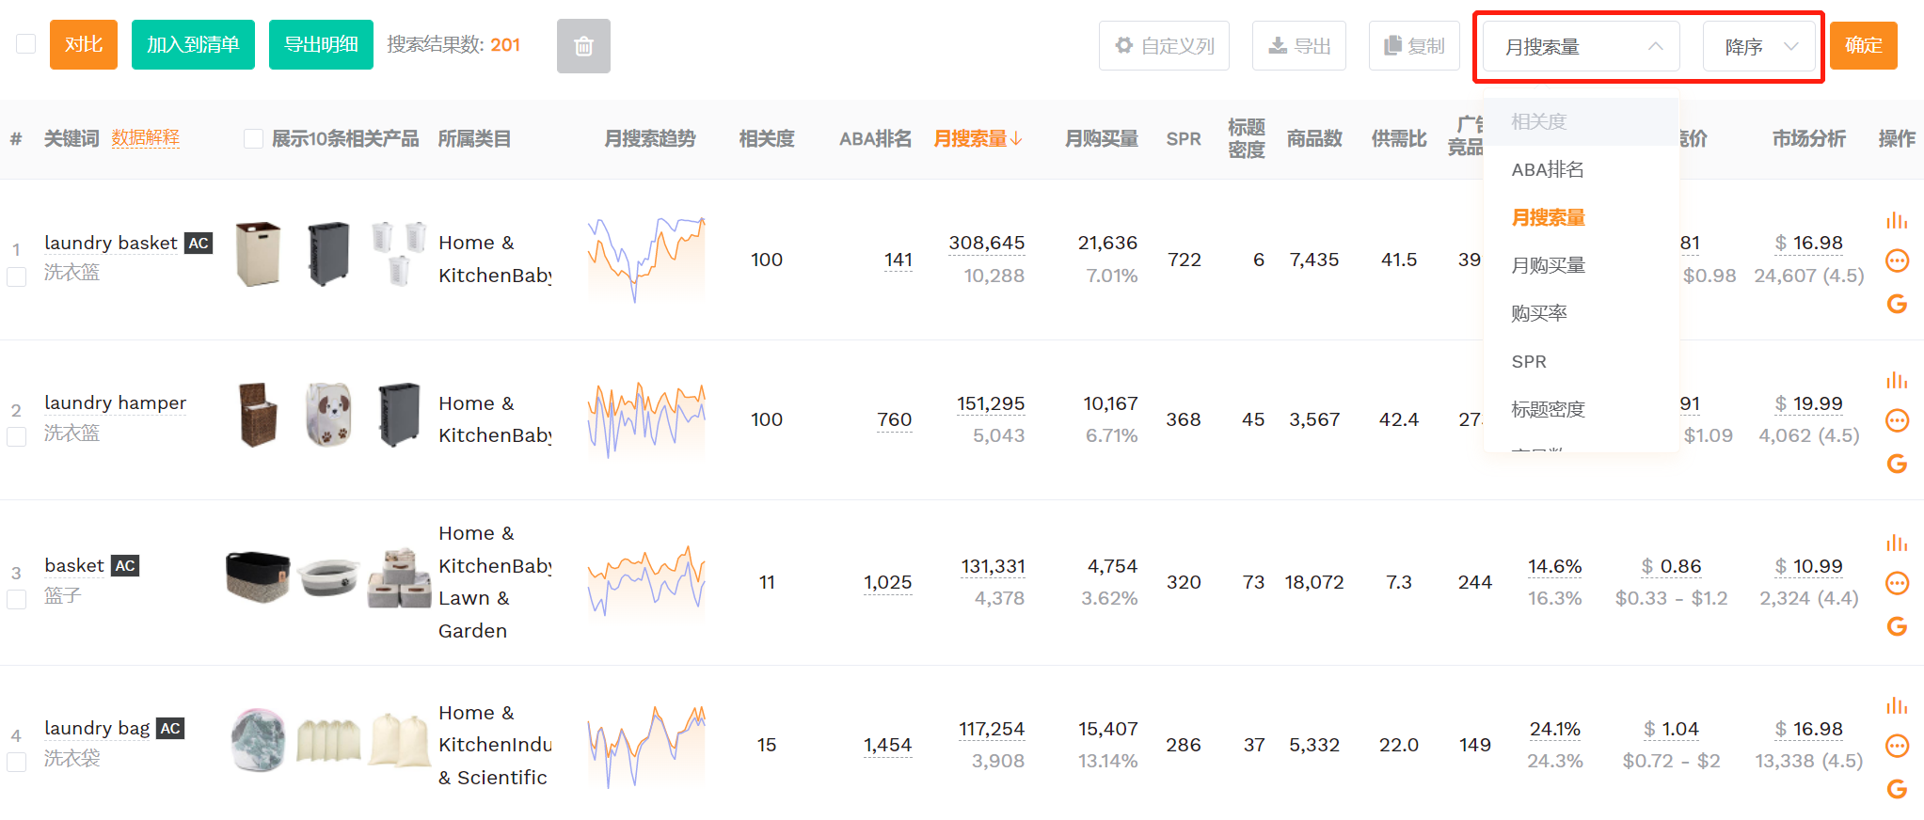
Task: Click the orange 确定 confirm button
Action: [1864, 45]
